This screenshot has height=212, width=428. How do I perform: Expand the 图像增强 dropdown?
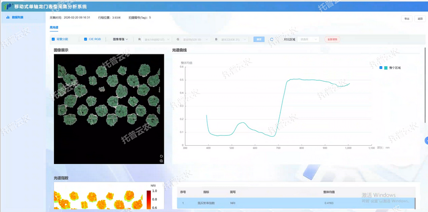[120, 39]
